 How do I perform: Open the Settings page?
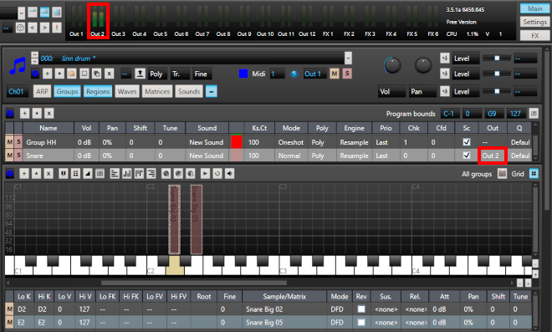click(534, 23)
